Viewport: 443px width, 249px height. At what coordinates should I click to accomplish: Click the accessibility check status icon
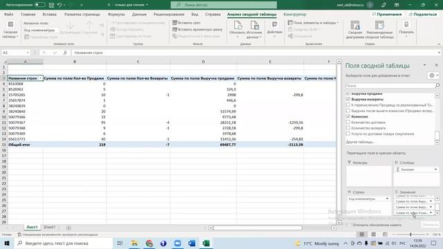[x=19, y=234]
